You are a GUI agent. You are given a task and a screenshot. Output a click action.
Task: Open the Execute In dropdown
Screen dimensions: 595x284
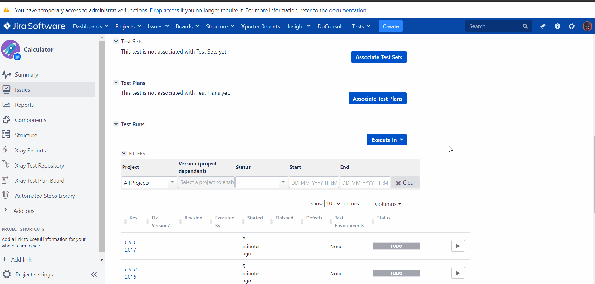(x=386, y=140)
